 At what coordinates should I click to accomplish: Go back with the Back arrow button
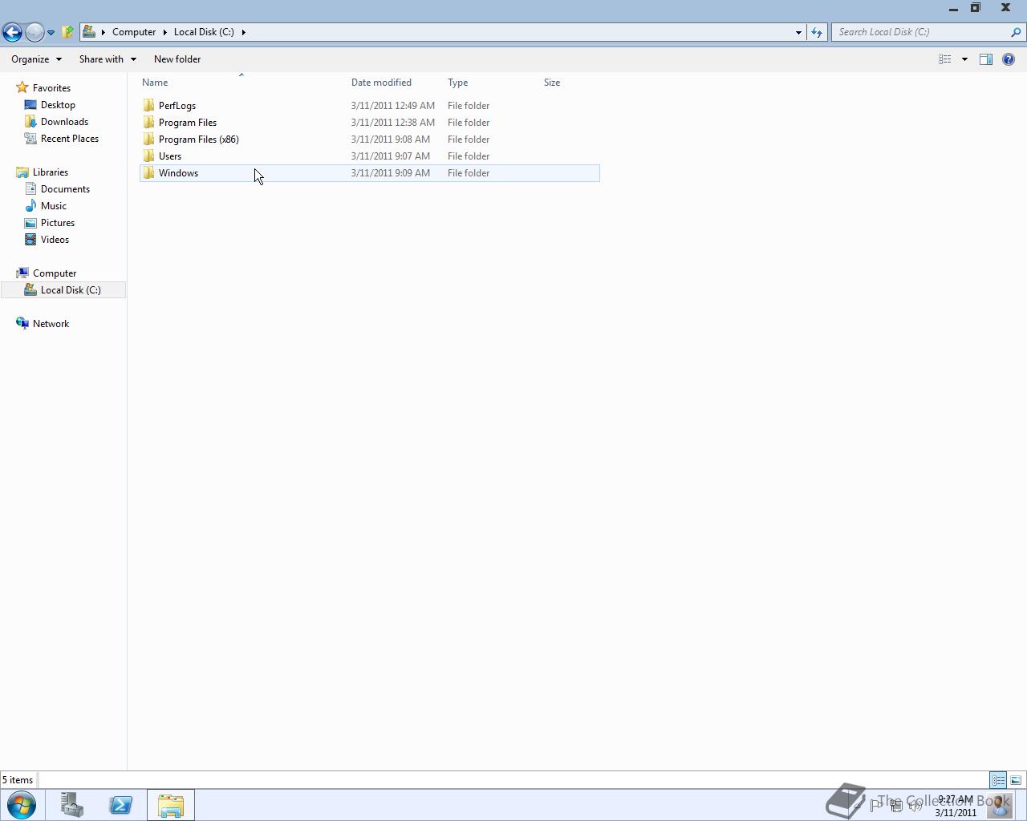pos(12,32)
